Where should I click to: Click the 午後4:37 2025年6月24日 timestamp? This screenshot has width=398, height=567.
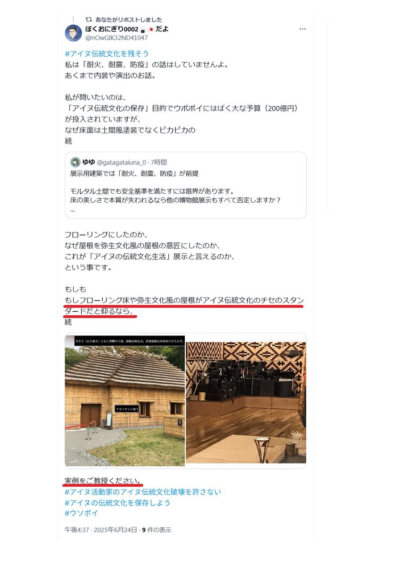point(101,530)
